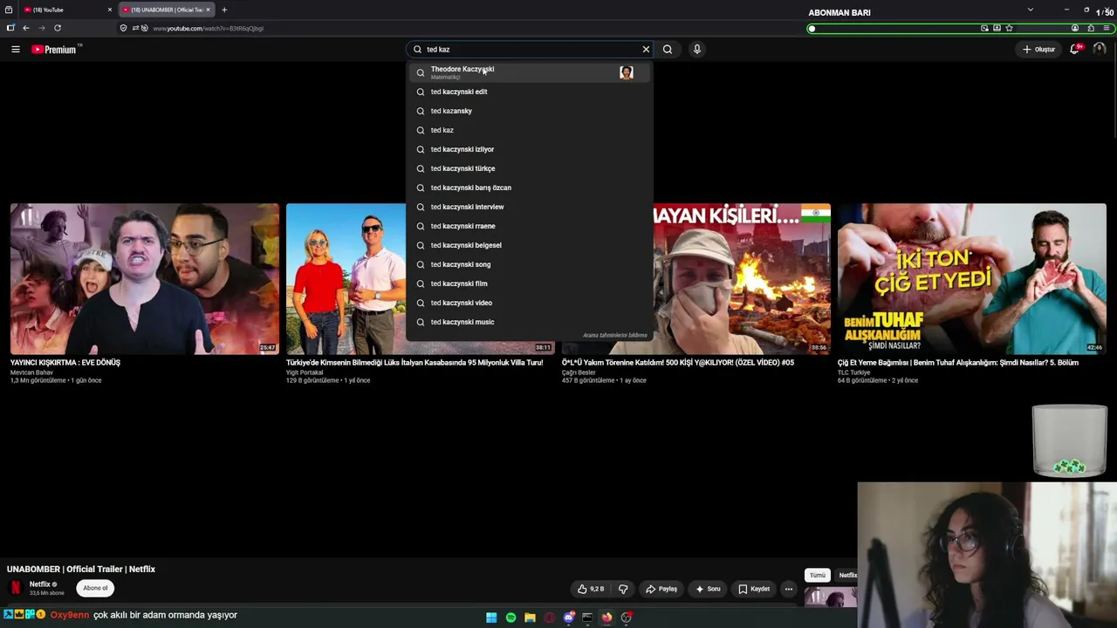The width and height of the screenshot is (1117, 628).
Task: Open File Explorer from the taskbar
Action: pyautogui.click(x=530, y=618)
